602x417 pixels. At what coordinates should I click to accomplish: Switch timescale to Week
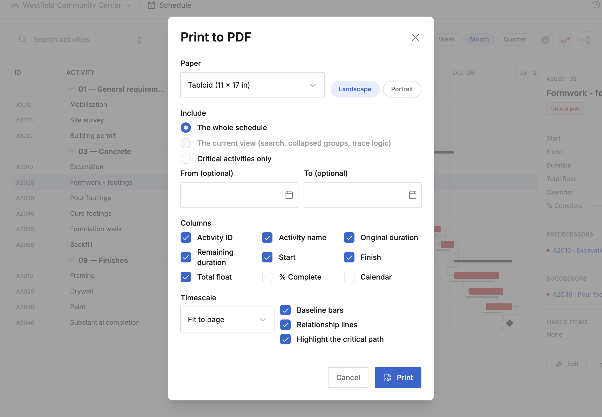coord(447,39)
